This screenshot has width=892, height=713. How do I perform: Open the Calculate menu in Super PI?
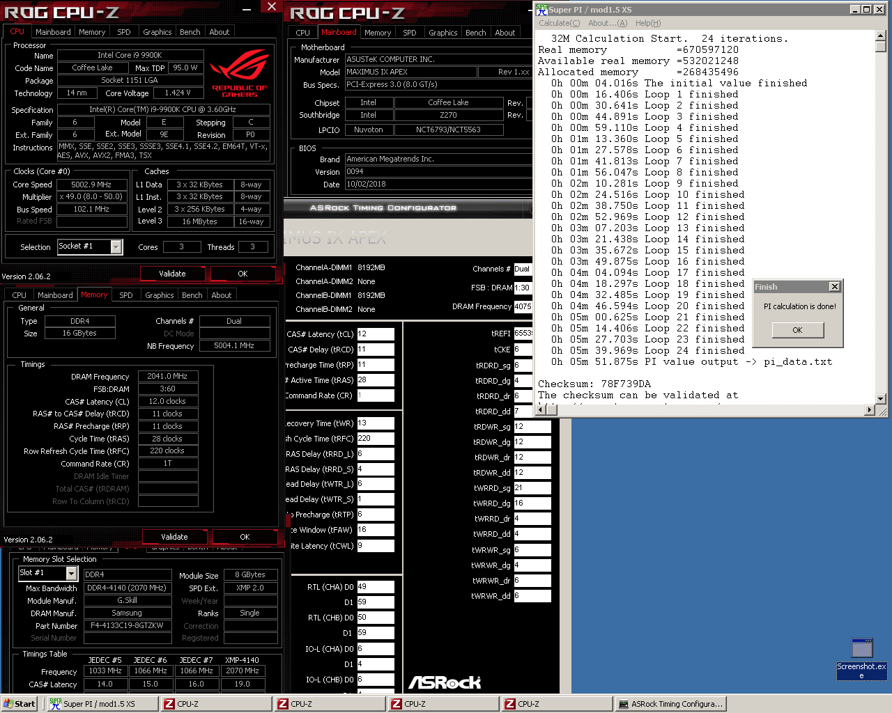559,23
